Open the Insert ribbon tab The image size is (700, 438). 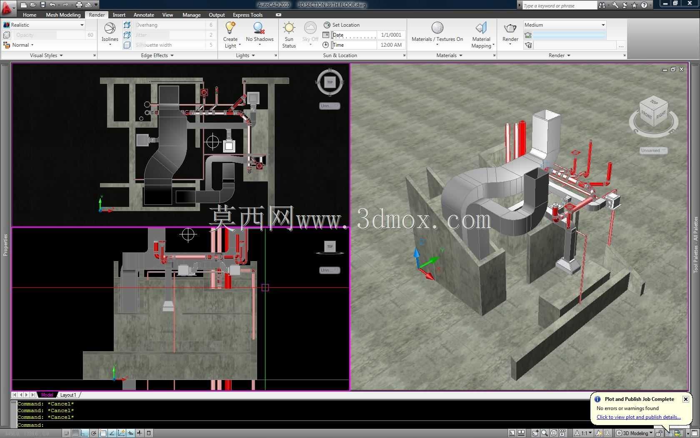[x=119, y=15]
